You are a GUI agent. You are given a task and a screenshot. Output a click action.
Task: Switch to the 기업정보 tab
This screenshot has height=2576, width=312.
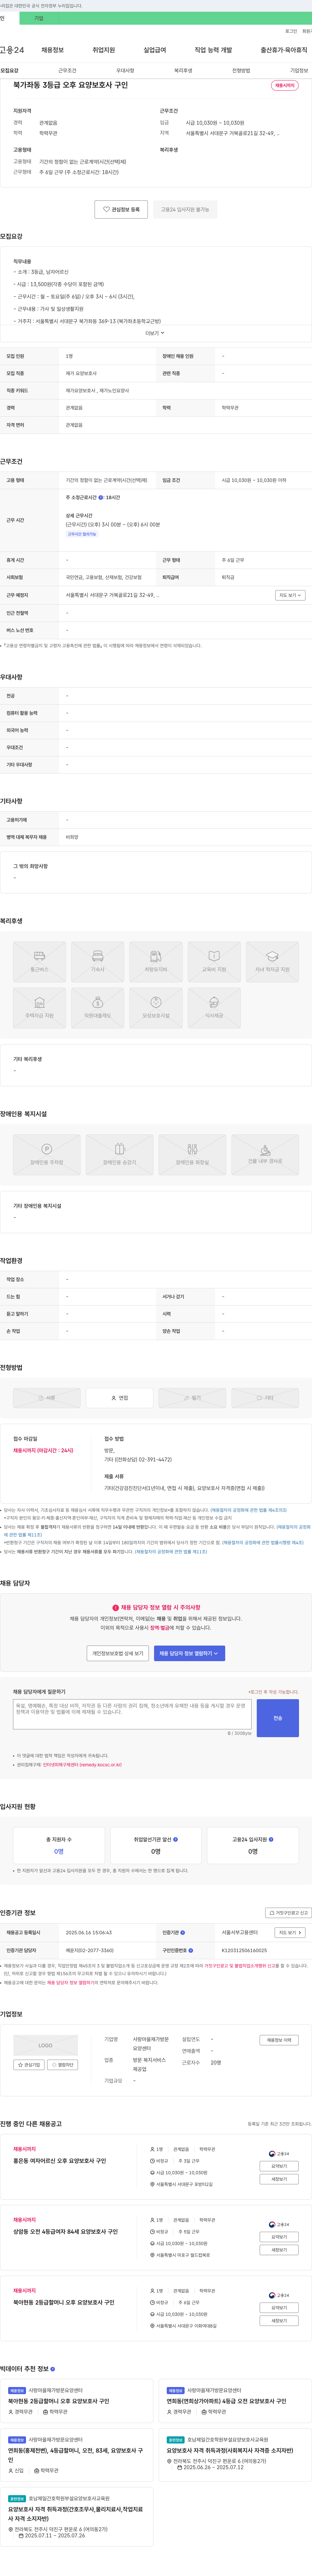coord(299,71)
